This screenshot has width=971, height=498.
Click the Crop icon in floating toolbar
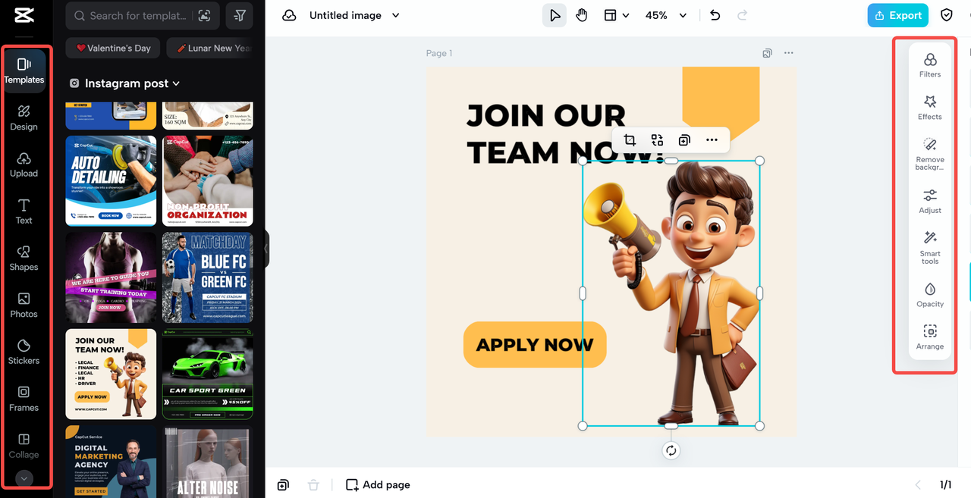pyautogui.click(x=630, y=139)
